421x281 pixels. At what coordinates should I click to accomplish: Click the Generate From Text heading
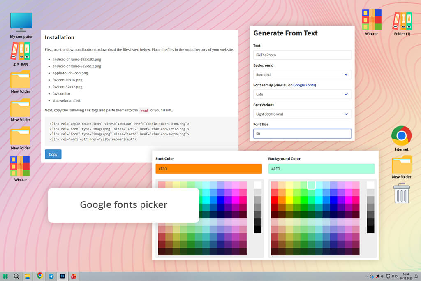[285, 33]
